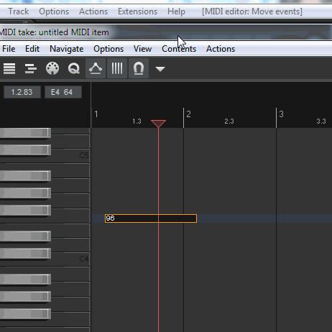Click the 2.3 beat on ruler
The width and height of the screenshot is (332, 332).
[229, 121]
